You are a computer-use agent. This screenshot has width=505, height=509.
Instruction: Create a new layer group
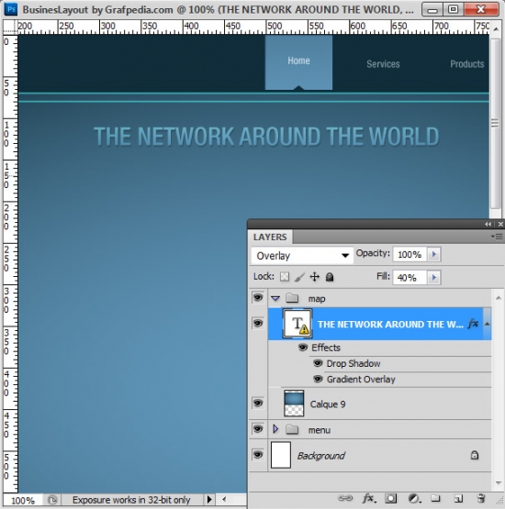pyautogui.click(x=435, y=498)
